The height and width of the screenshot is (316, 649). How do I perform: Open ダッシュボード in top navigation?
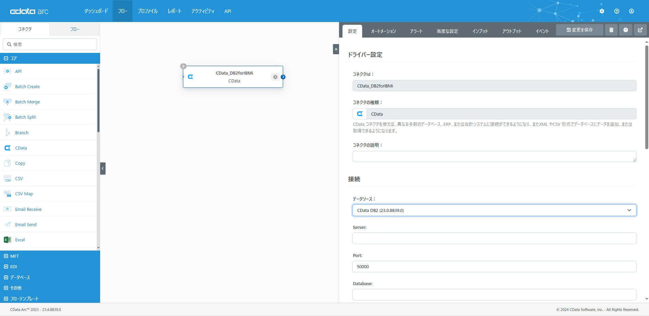[x=96, y=11]
